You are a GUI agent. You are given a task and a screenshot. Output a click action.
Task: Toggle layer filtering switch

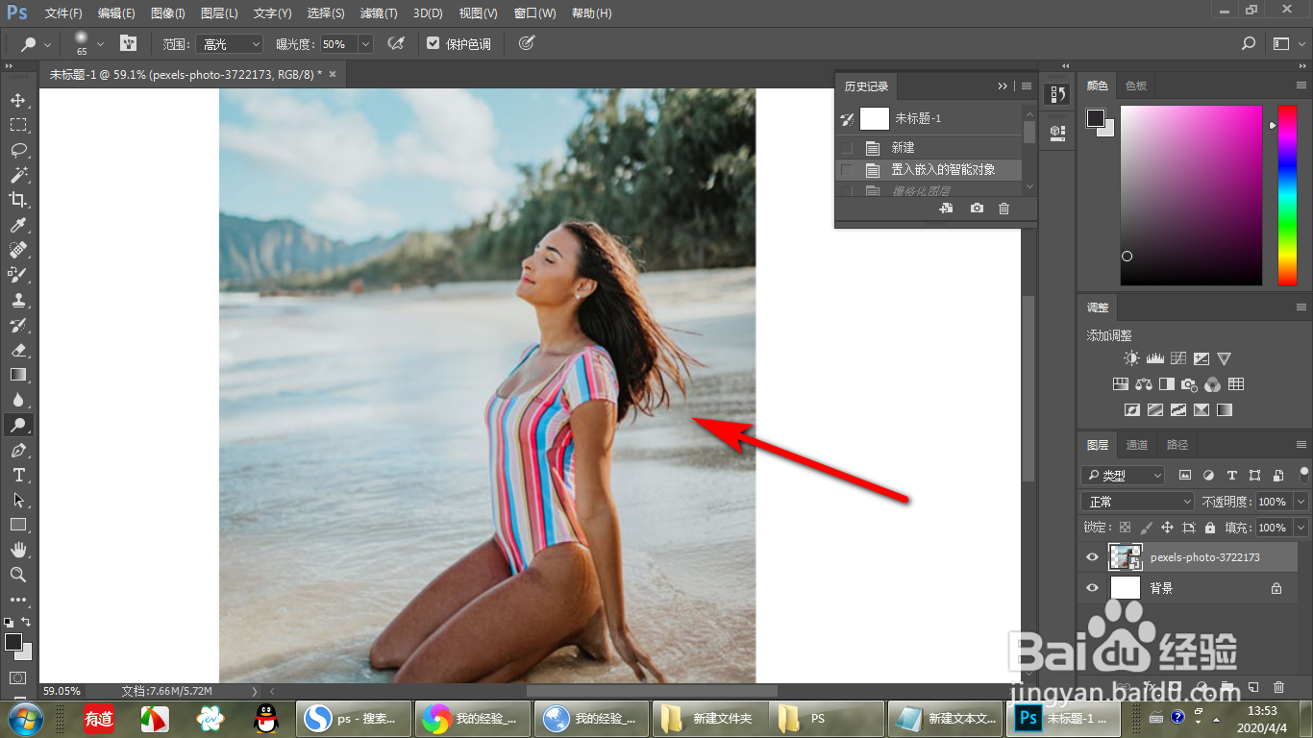pyautogui.click(x=1303, y=473)
